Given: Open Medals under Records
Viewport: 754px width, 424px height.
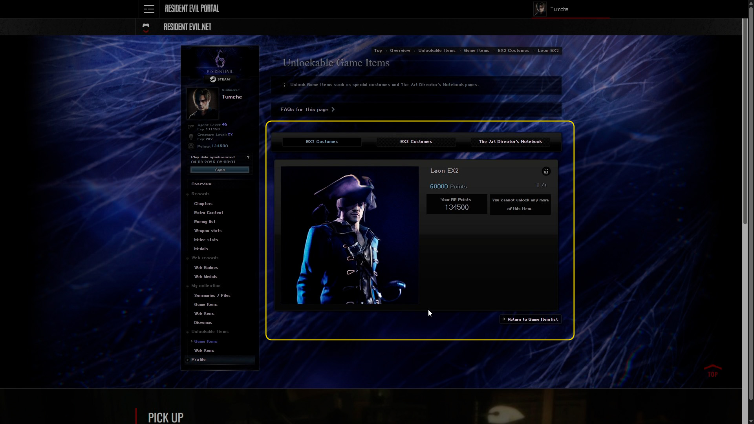Looking at the screenshot, I should [x=201, y=249].
